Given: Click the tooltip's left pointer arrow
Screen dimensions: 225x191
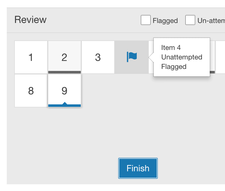Looking at the screenshot, I should pos(151,57).
